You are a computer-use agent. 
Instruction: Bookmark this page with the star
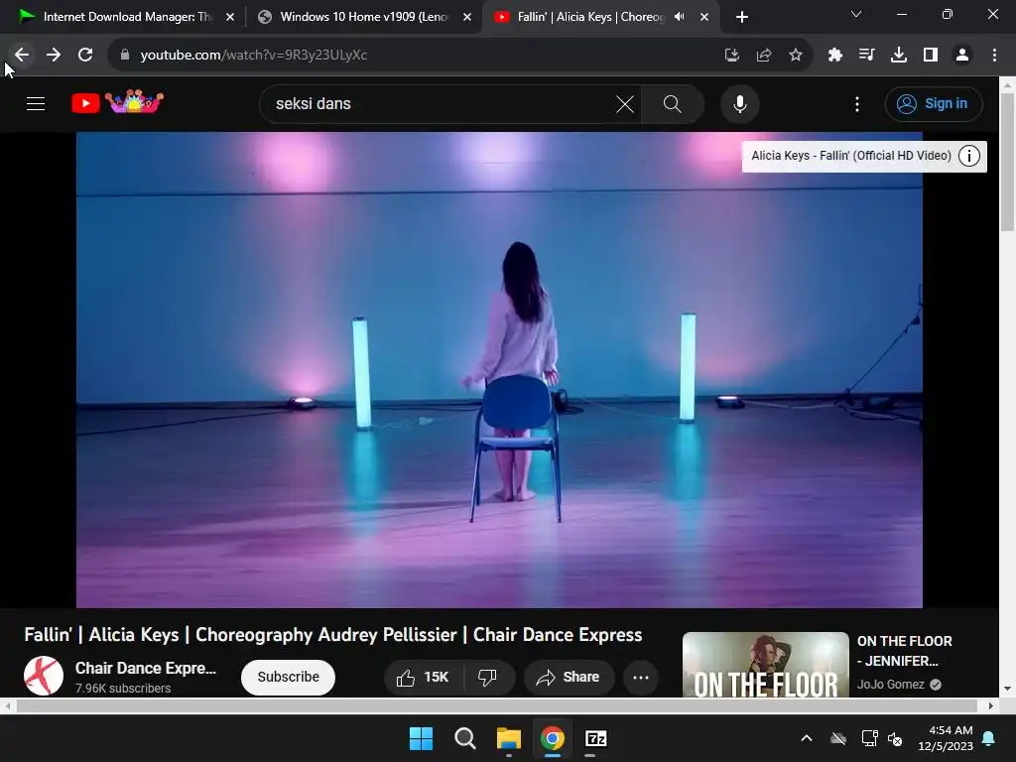pyautogui.click(x=796, y=56)
